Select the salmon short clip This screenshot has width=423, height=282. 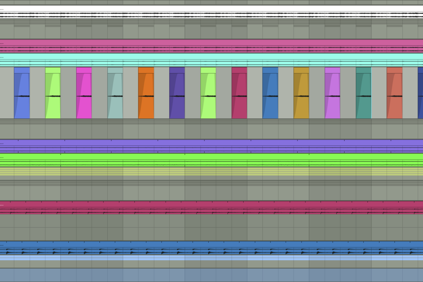[395, 93]
